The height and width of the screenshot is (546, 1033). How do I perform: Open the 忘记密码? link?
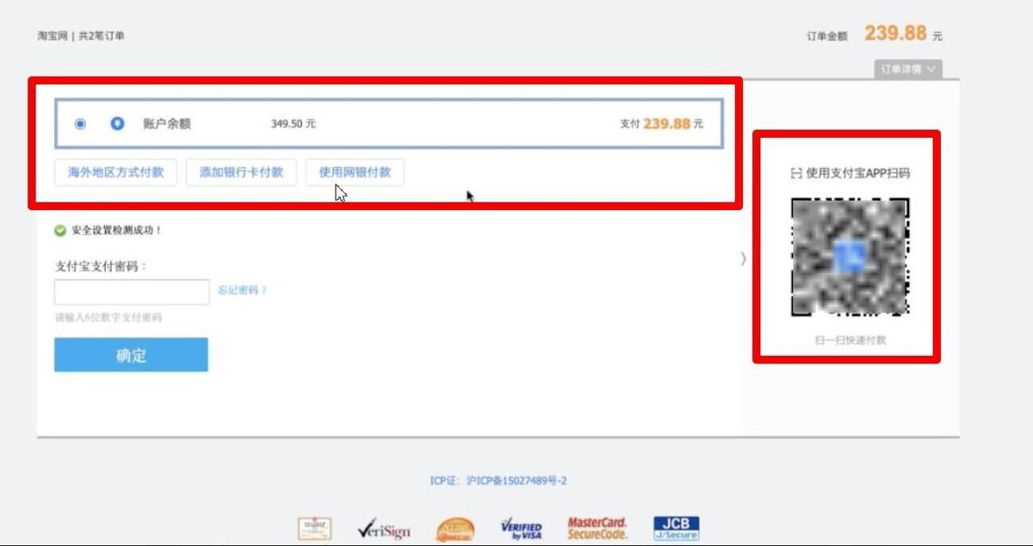pos(243,291)
